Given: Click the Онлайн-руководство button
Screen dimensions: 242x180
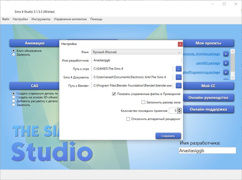Looking at the screenshot, I should coord(208,98).
